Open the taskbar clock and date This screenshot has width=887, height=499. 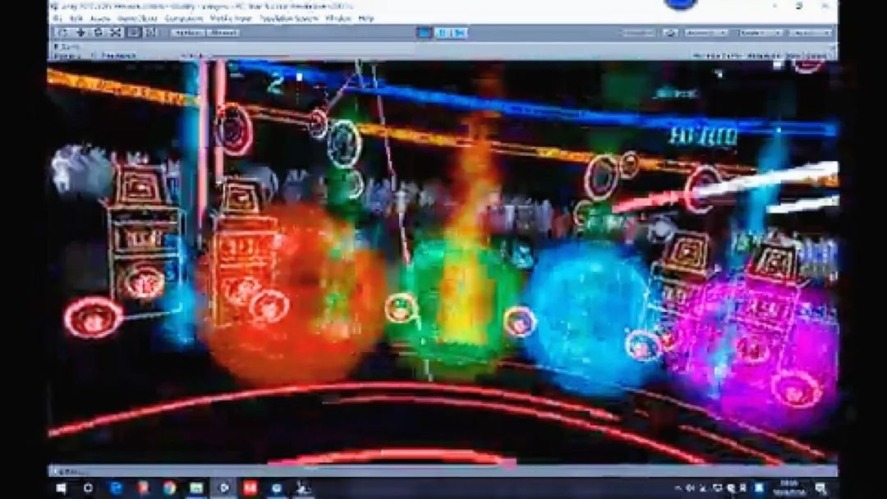coord(788,488)
